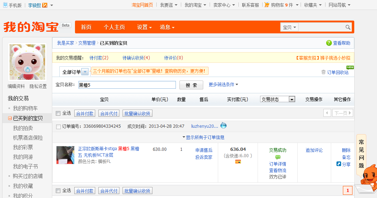377x198 pixels.
Task: Click the share arrow icon next to 分享
Action: (x=339, y=164)
